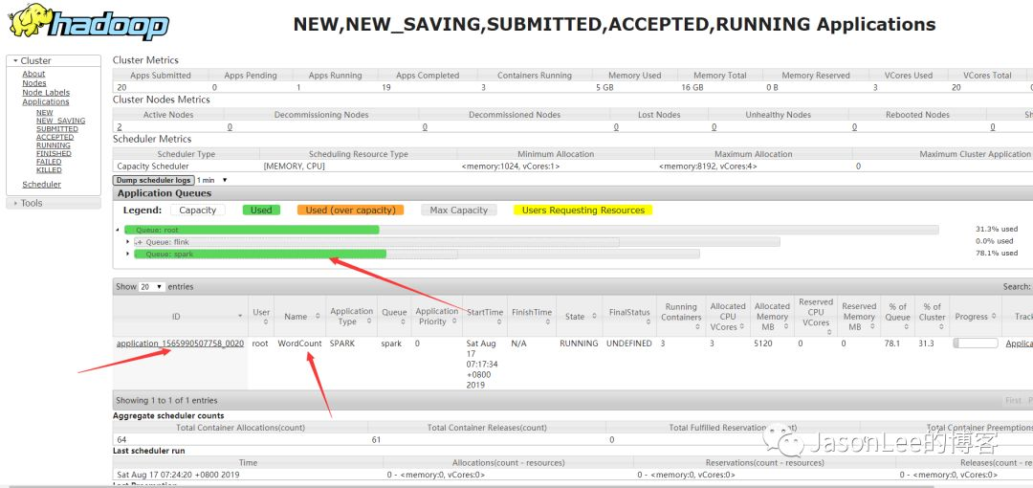Filter applications by RUNNING state link
Screen dimensions: 1033x488
pyautogui.click(x=54, y=145)
